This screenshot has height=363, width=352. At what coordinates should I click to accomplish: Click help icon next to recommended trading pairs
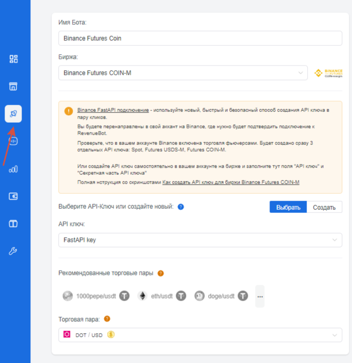pyautogui.click(x=161, y=273)
